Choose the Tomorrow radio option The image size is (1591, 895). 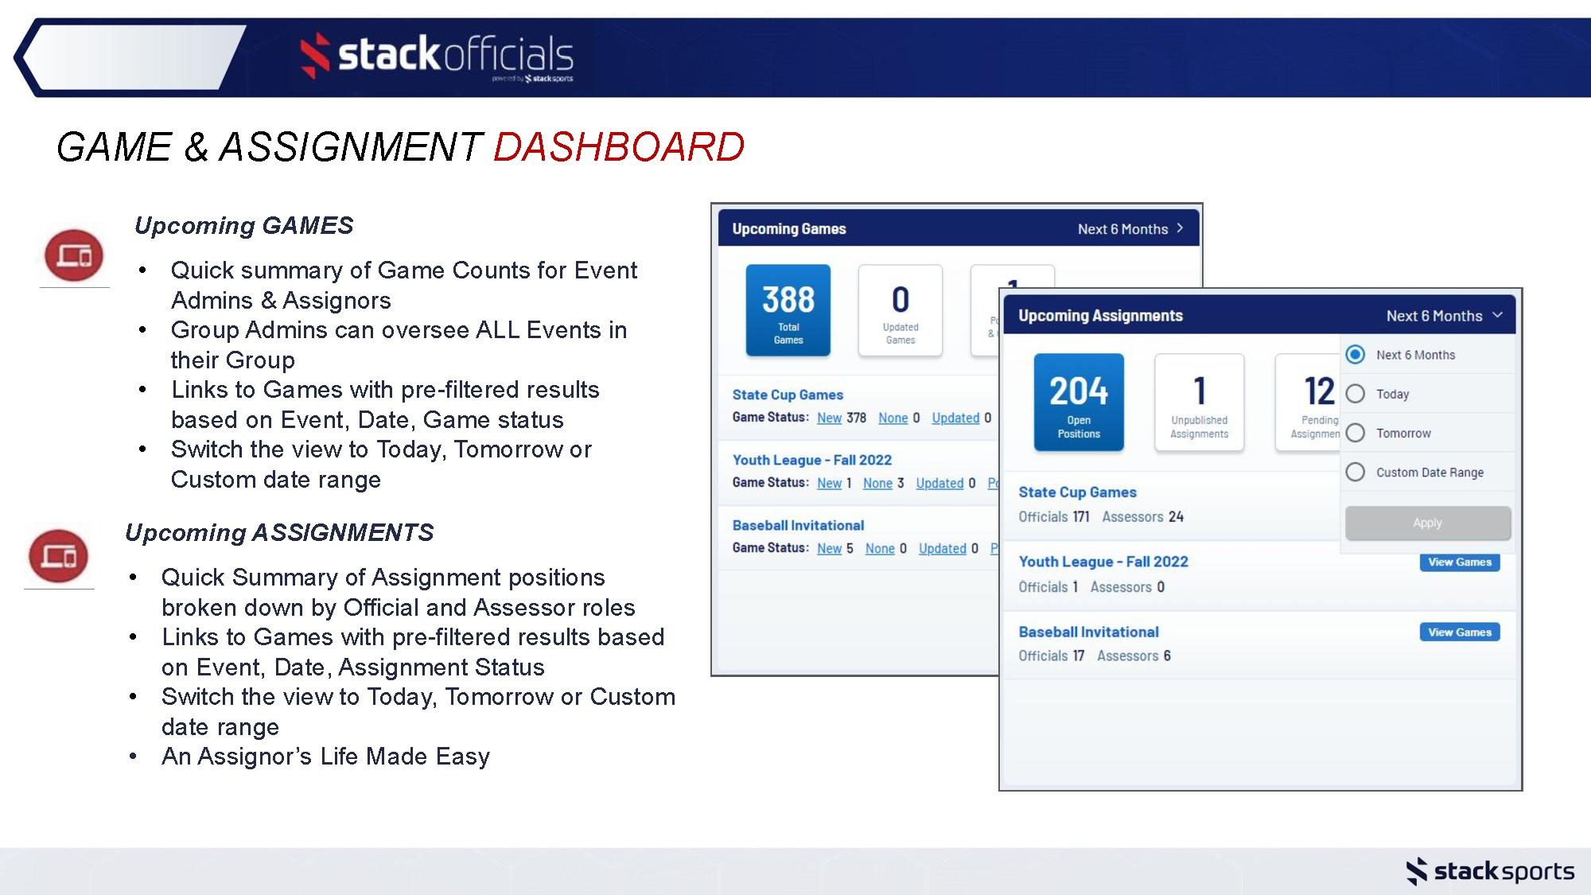pyautogui.click(x=1356, y=433)
